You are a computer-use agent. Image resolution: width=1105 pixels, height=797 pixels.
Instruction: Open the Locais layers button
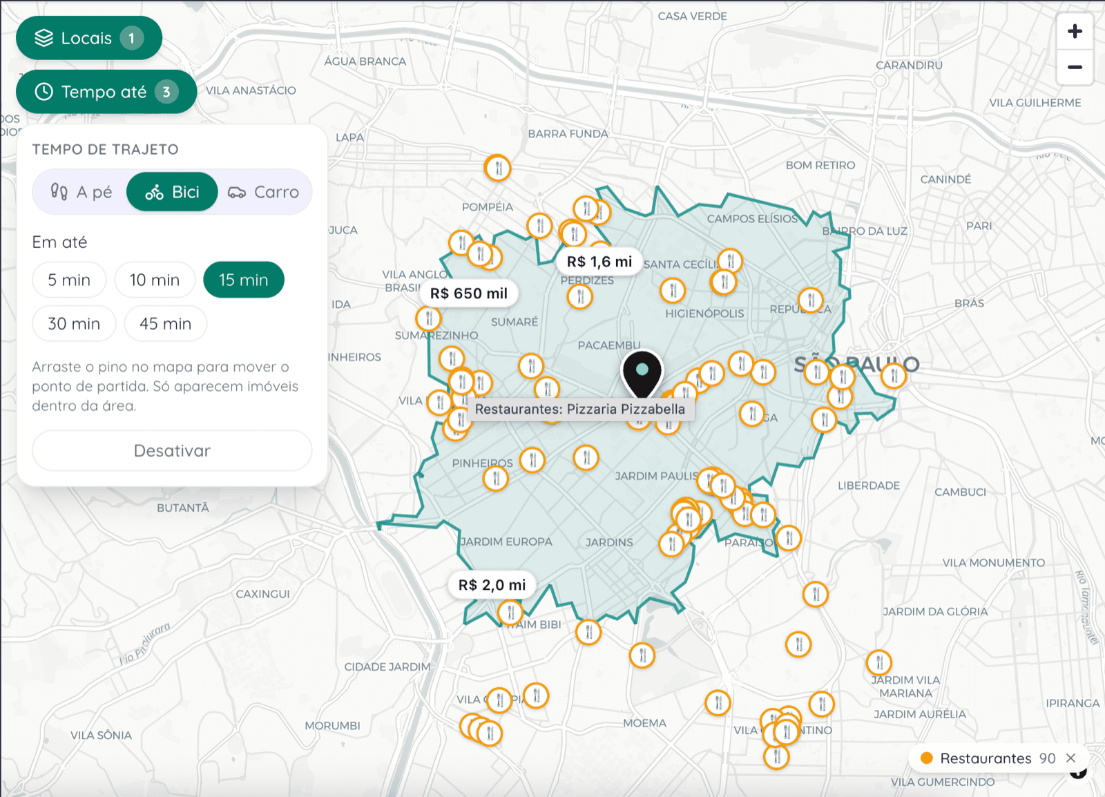coord(89,38)
